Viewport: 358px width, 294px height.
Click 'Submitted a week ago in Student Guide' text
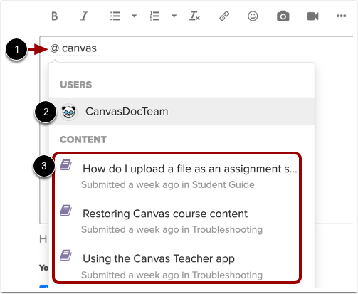click(x=168, y=185)
